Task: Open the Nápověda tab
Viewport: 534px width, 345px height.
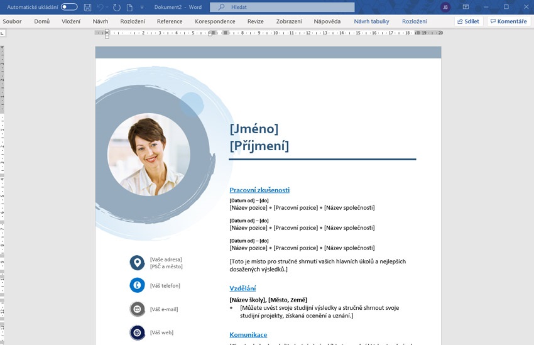Action: pyautogui.click(x=327, y=21)
